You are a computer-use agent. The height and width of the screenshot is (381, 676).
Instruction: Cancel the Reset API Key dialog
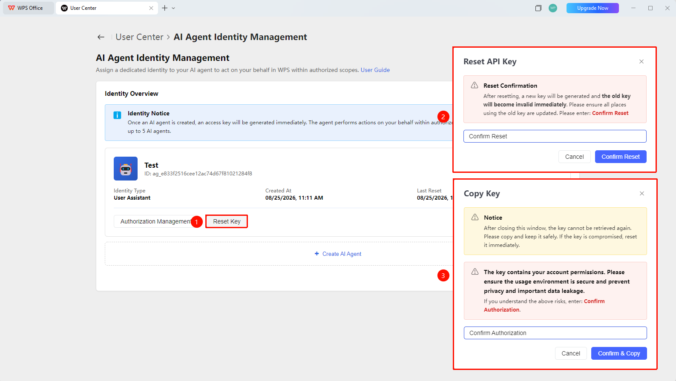[574, 157]
